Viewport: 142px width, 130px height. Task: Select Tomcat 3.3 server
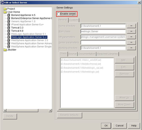pyautogui.click(x=17, y=28)
